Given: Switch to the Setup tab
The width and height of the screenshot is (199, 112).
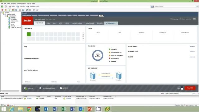Looking at the screenshot, I should 67,23.
